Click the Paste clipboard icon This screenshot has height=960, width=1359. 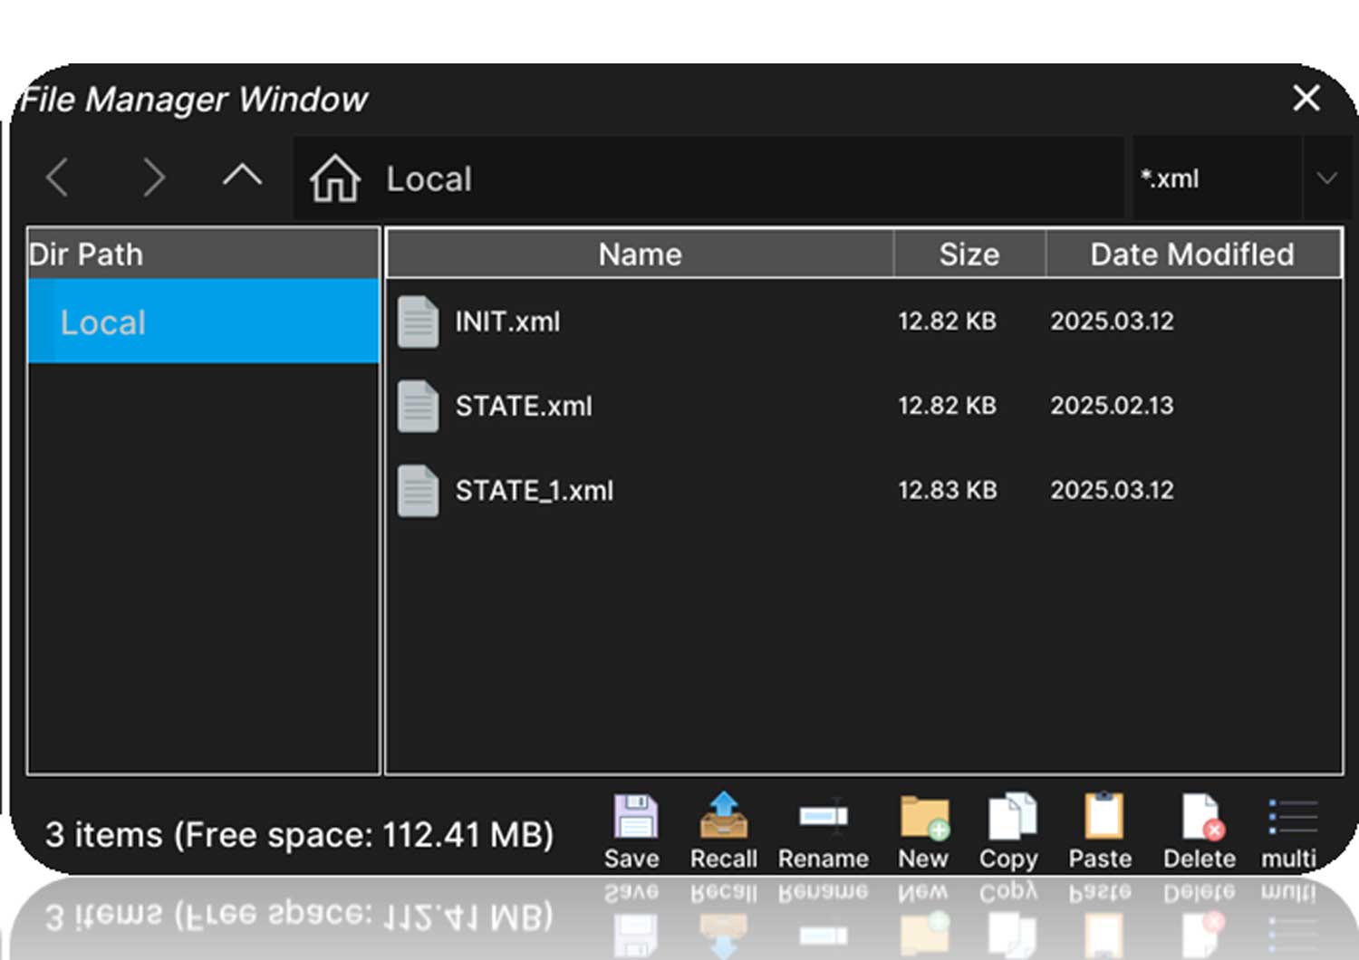tap(1102, 818)
